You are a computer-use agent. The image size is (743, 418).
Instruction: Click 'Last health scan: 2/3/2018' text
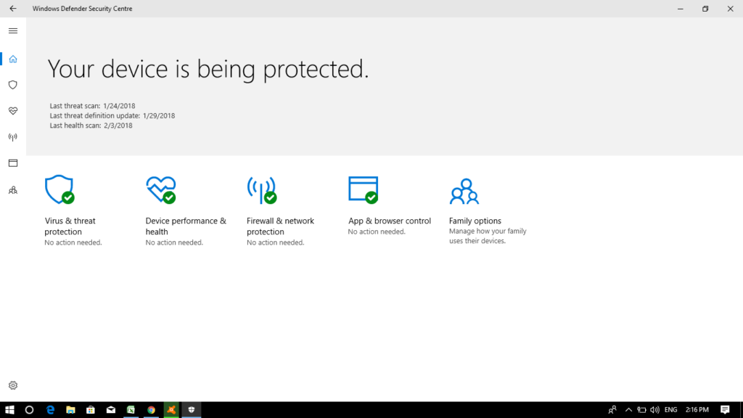tap(91, 126)
